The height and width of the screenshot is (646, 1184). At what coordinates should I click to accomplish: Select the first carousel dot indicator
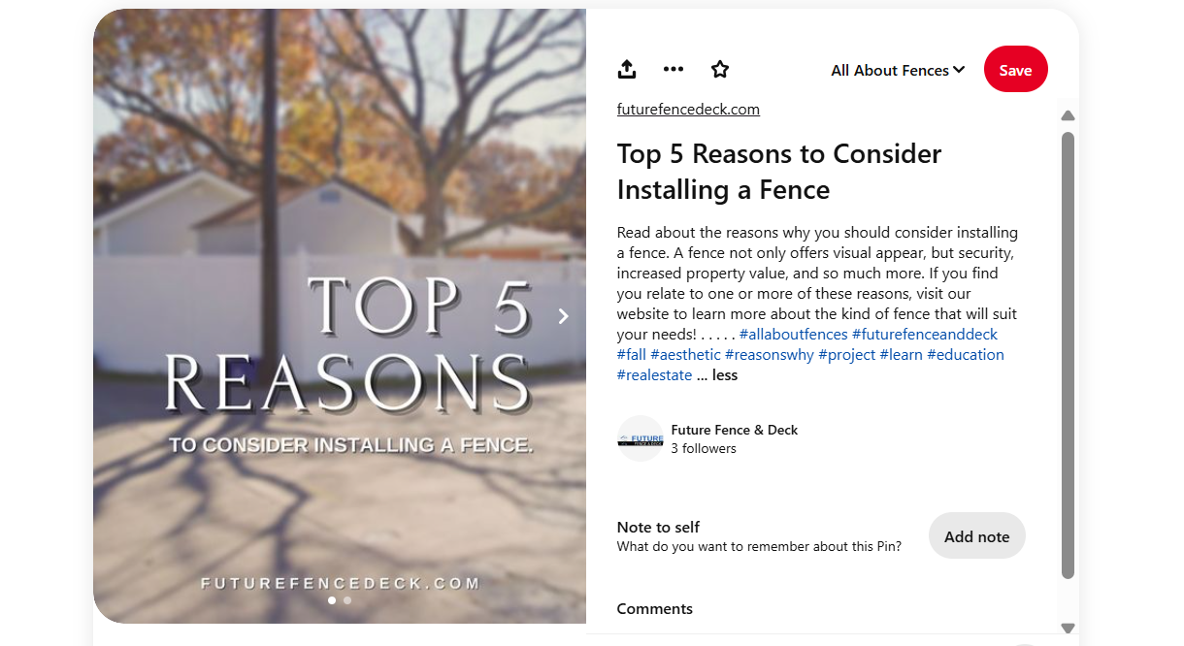pos(332,600)
